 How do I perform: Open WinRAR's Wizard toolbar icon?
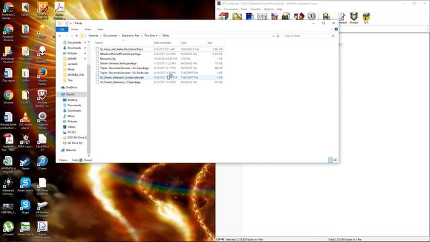tap(299, 16)
